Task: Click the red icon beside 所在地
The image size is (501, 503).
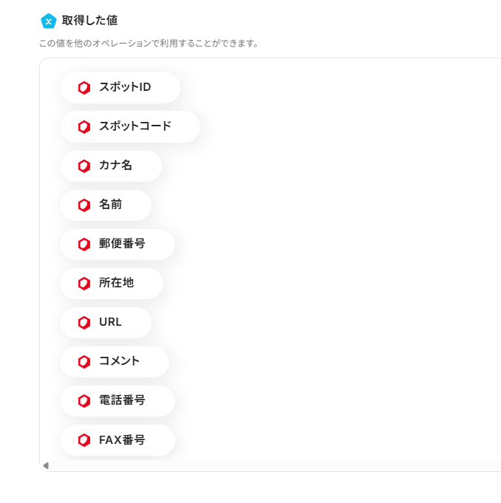Action: pyautogui.click(x=84, y=284)
